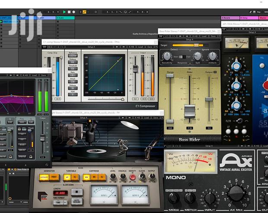Open the Setup A preset menu in Bass Rider

190,40
